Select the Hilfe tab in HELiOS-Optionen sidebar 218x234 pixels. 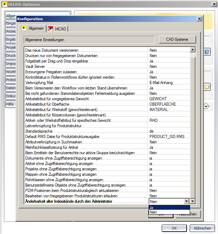(10, 104)
